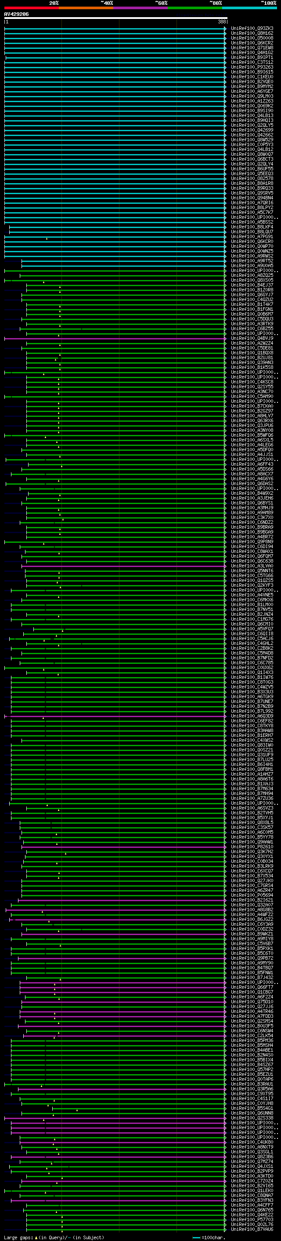Screen dimensions: 281x1241
Task: Select label UniRef100_Q9PB72
Action: click(252, 959)
